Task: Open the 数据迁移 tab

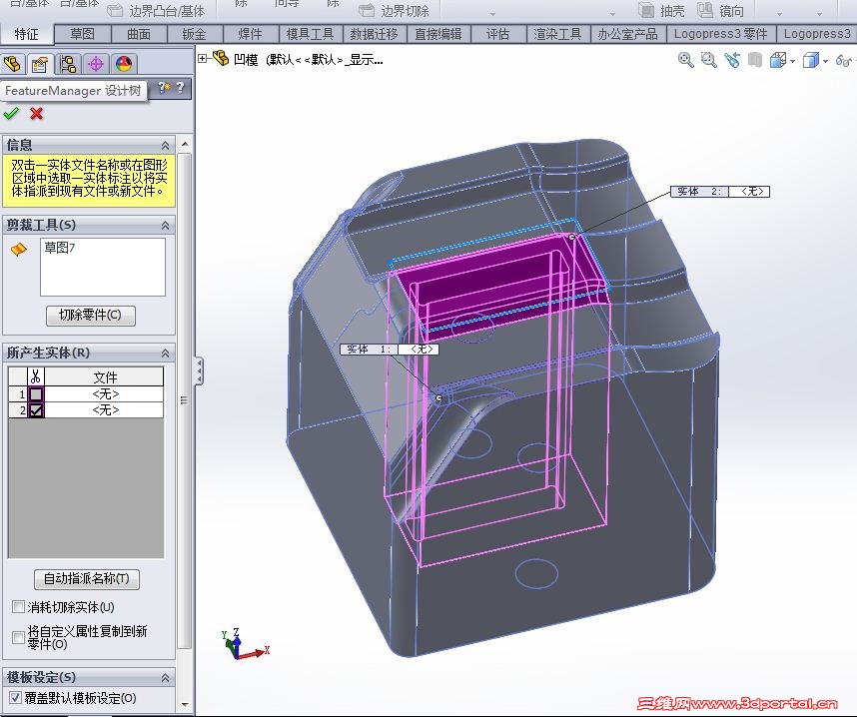Action: [374, 34]
